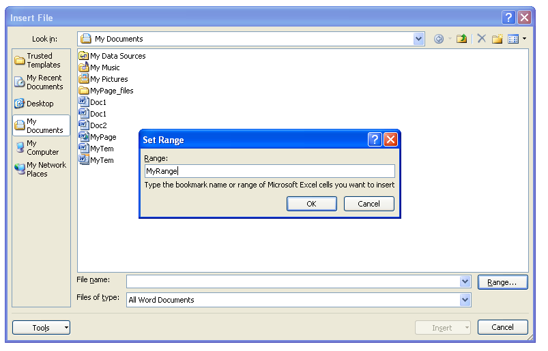Click the Back navigation arrow icon
Image resolution: width=548 pixels, height=351 pixels.
click(439, 39)
